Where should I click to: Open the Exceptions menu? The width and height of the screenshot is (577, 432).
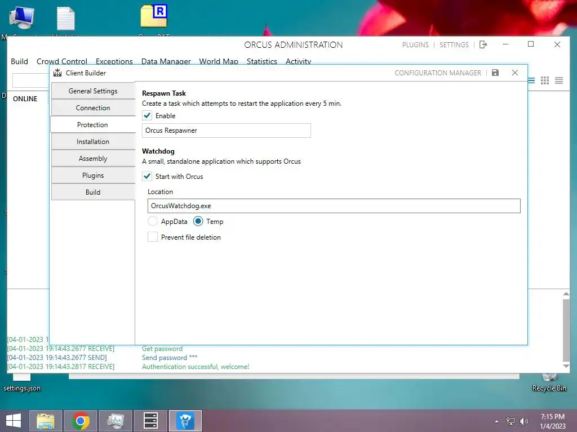(114, 61)
